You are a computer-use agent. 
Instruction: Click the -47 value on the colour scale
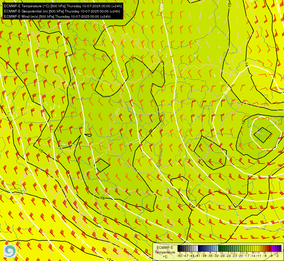point(186,256)
